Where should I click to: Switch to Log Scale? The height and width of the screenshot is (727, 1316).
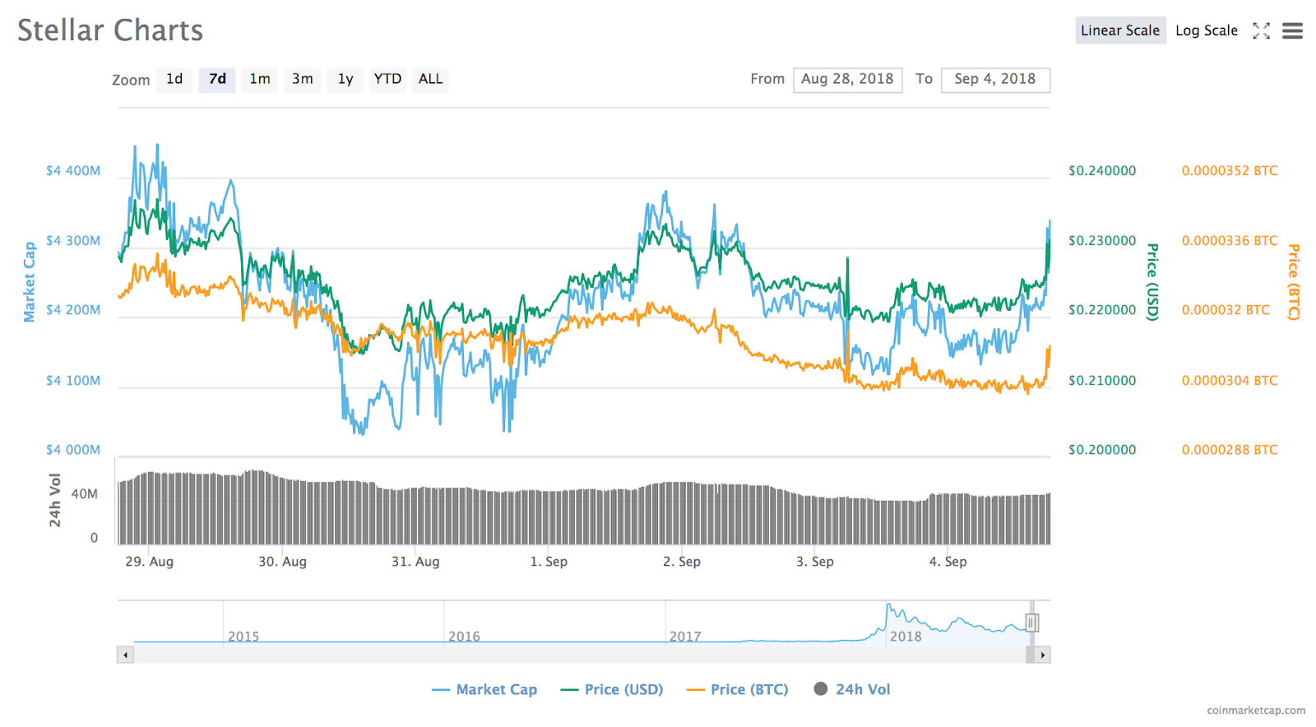pyautogui.click(x=1207, y=30)
